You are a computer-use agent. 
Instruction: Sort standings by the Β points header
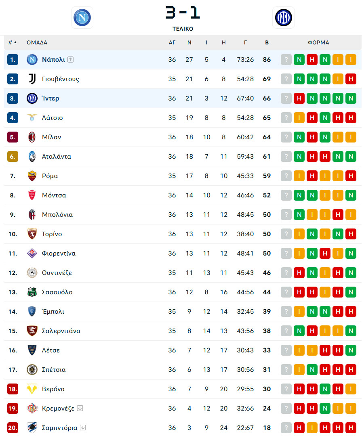click(267, 42)
